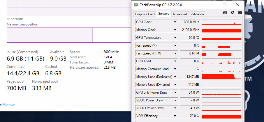This screenshot has height=122, width=264.
Task: Expand the Fan Speed (RPM) dropdown
Action: (x=175, y=53)
